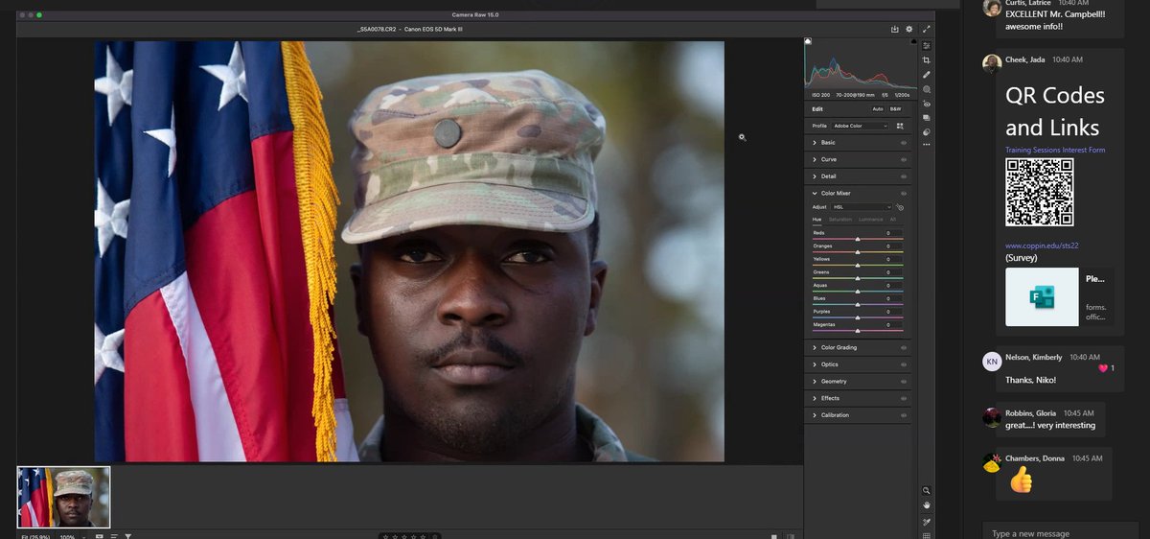This screenshot has height=539, width=1150.
Task: Open Camera Raw preferences gear icon
Action: pyautogui.click(x=909, y=29)
